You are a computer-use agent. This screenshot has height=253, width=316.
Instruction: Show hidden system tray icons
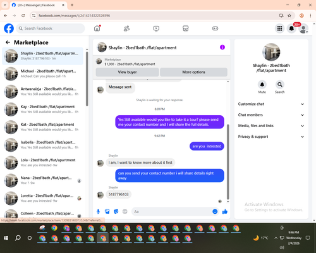tap(276, 238)
